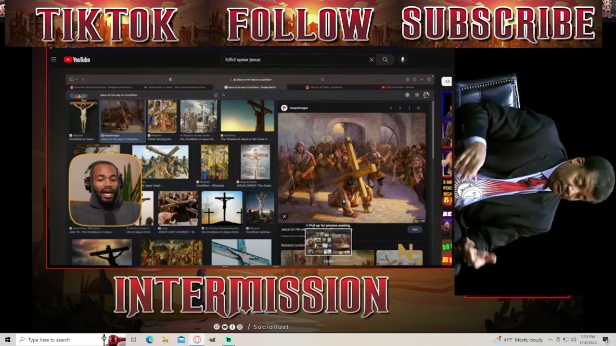616x346 pixels.
Task: Open Google quick settings gear
Action: click(x=407, y=95)
